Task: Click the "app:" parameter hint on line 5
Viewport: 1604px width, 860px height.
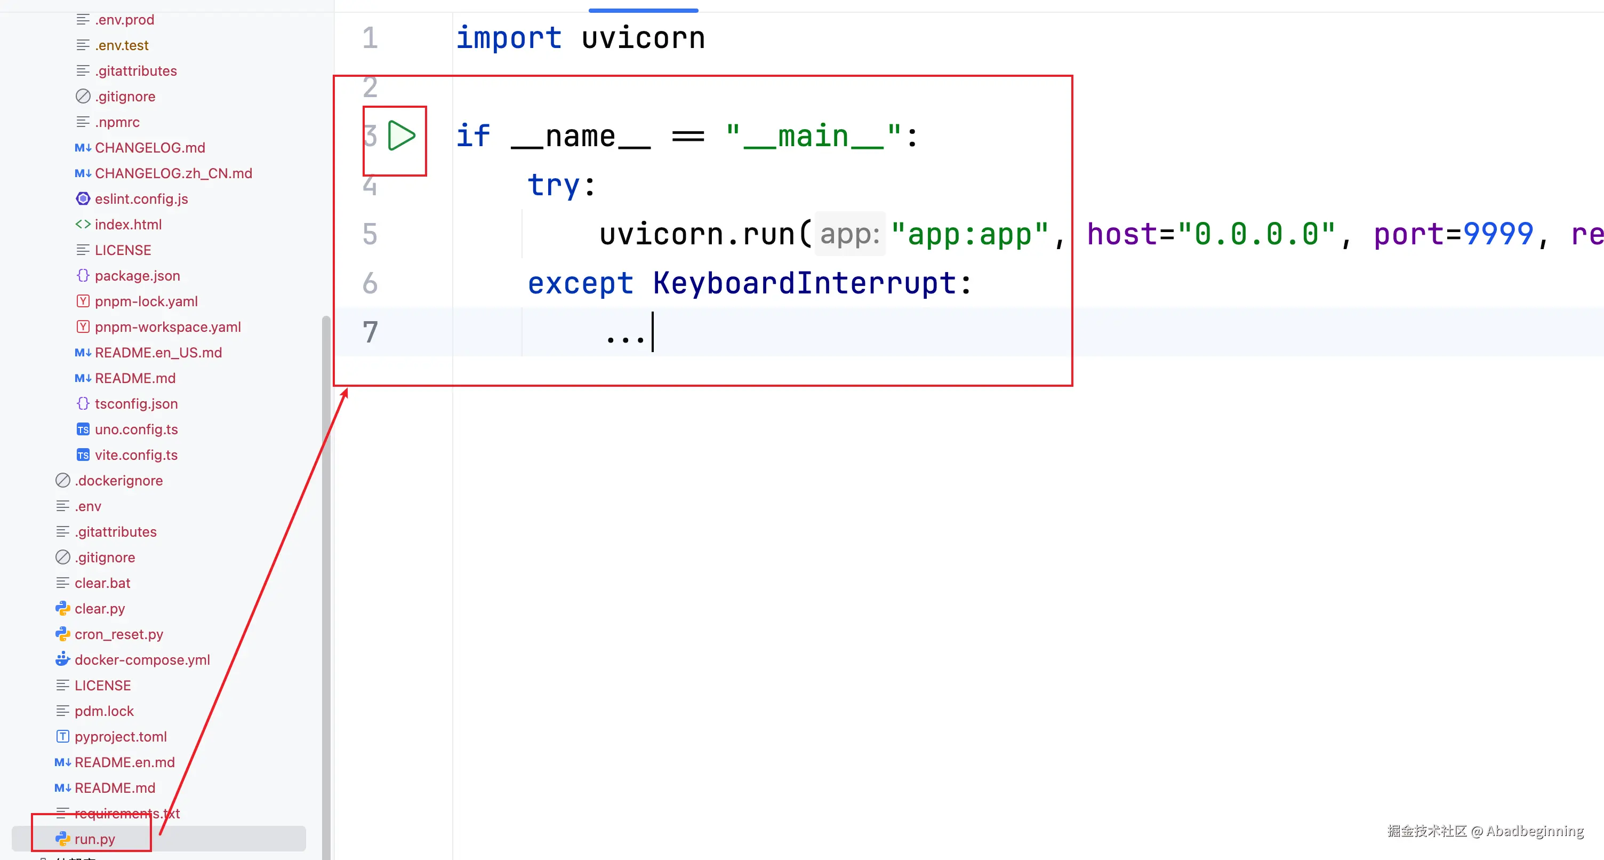Action: 849,234
